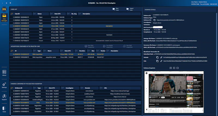The width and height of the screenshot is (218, 116).
Task: Select case C-20260526-155057742UTC
Action: 75,38
